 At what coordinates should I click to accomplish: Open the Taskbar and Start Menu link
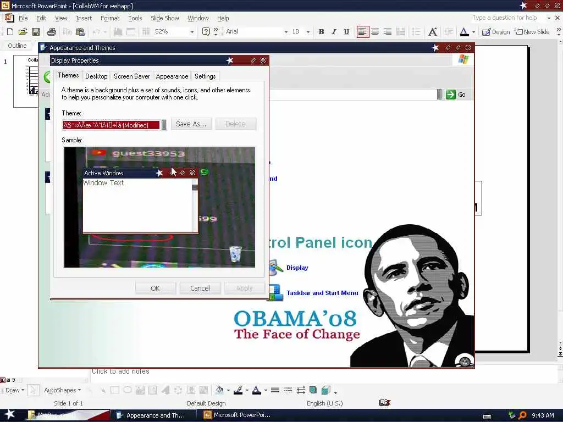pos(322,293)
